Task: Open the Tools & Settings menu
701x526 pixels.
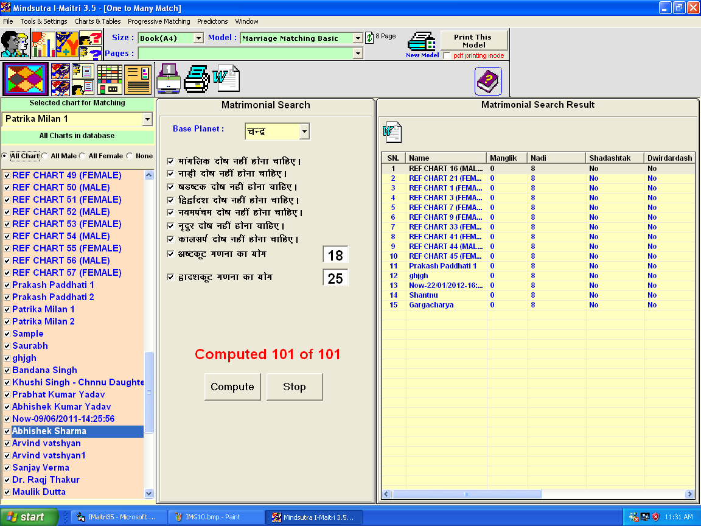Action: point(44,21)
